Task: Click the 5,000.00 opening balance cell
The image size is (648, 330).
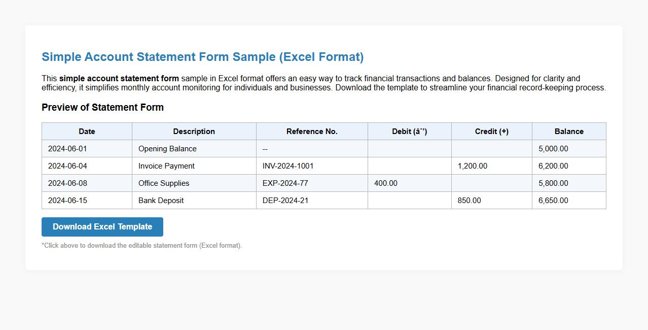Action: 553,148
